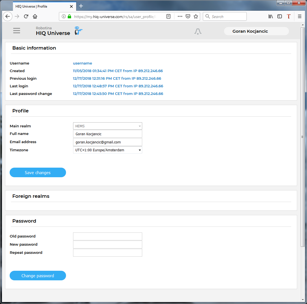Go to the browser home page
Viewport: 307px width, 304px height.
coord(35,17)
